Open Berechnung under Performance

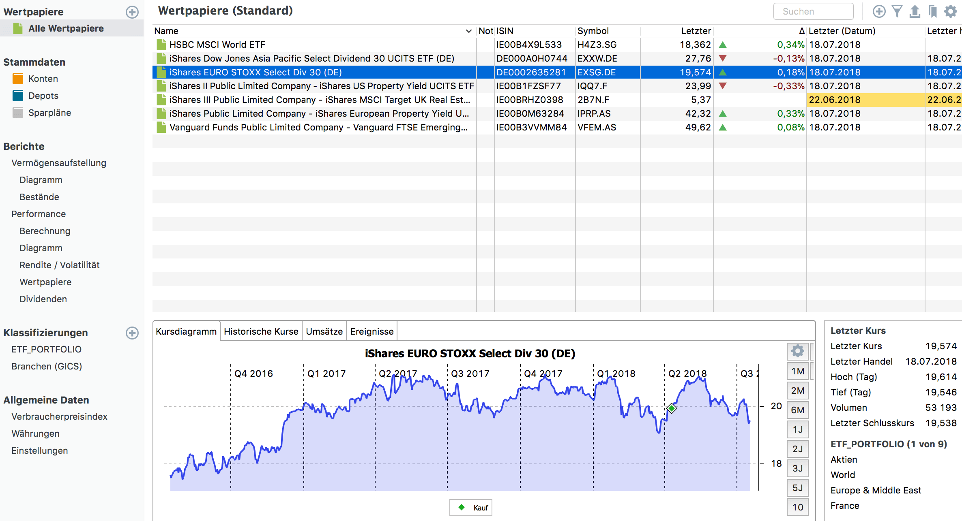coord(45,231)
